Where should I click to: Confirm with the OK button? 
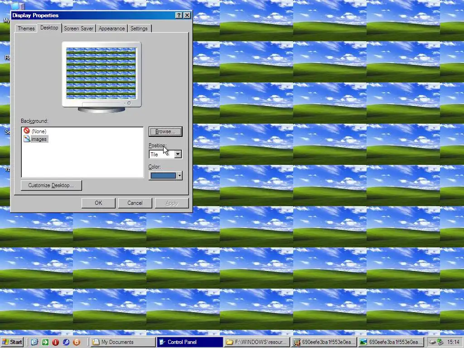(98, 203)
